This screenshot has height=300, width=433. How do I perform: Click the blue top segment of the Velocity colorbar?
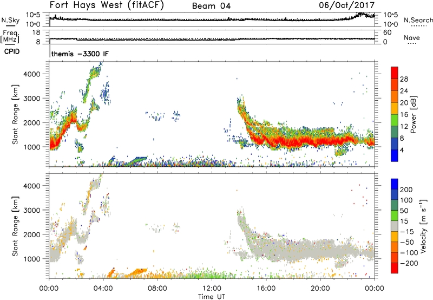395,184
